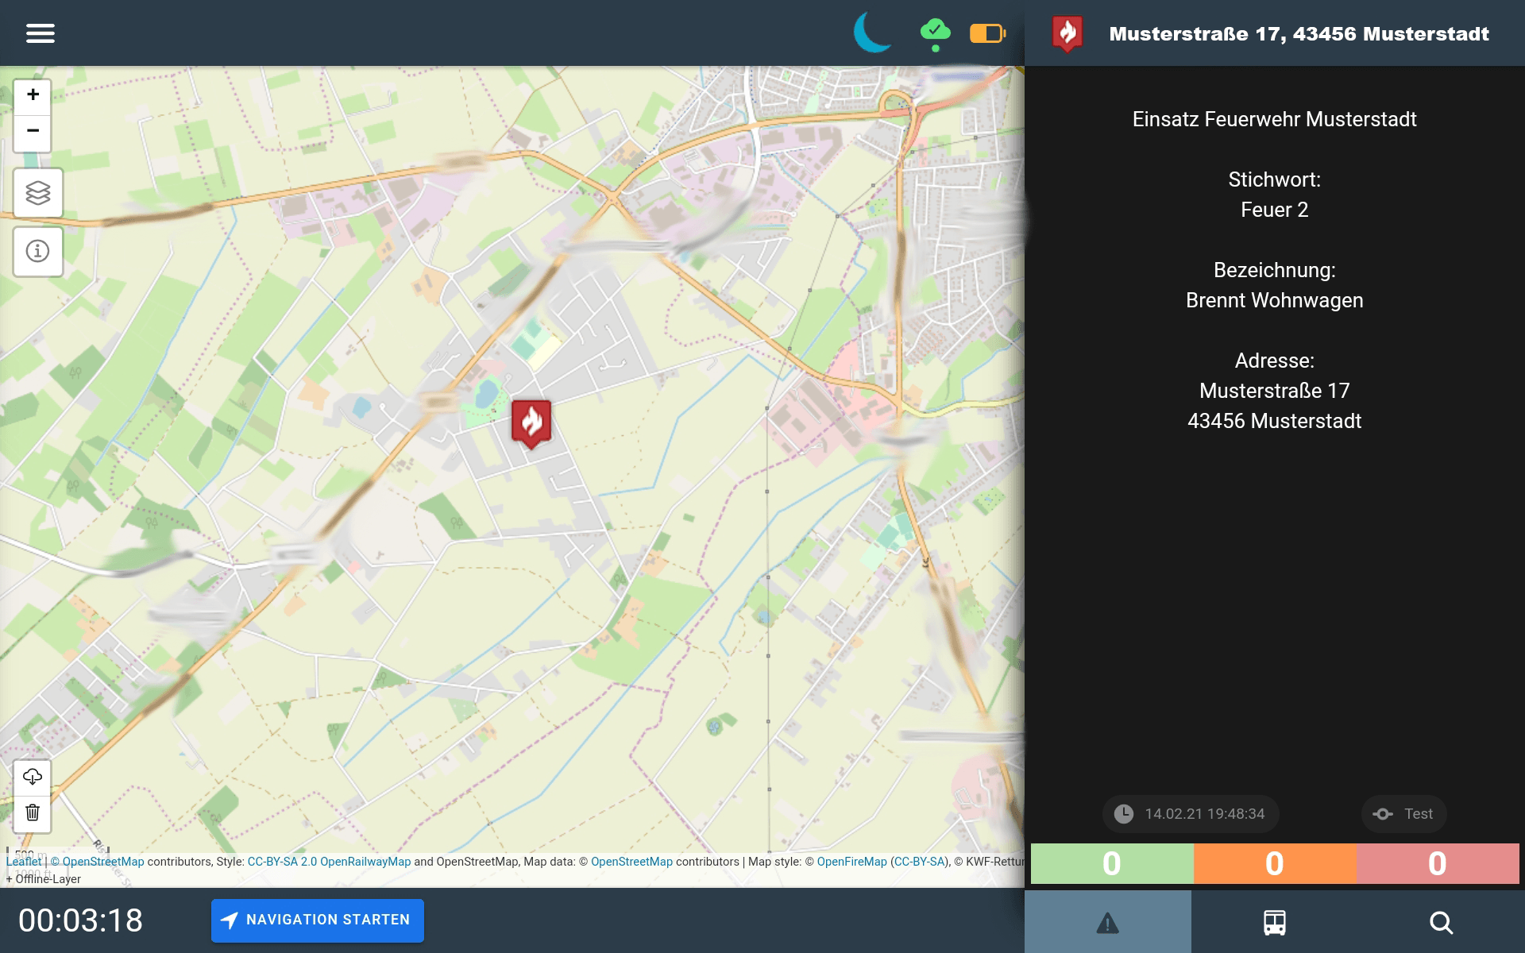Zoom out on the map
Image resolution: width=1525 pixels, height=953 pixels.
[x=33, y=131]
